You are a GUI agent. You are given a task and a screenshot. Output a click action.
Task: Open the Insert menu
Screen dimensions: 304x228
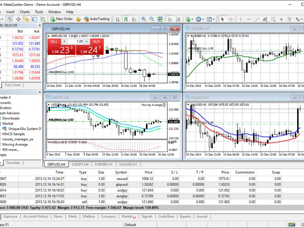10,12
